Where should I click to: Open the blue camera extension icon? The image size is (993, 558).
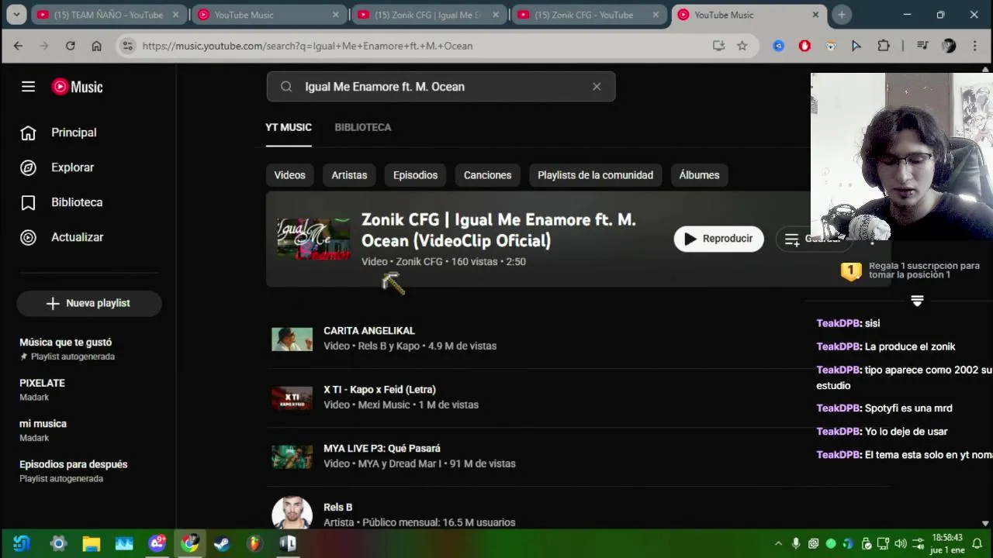(x=779, y=46)
